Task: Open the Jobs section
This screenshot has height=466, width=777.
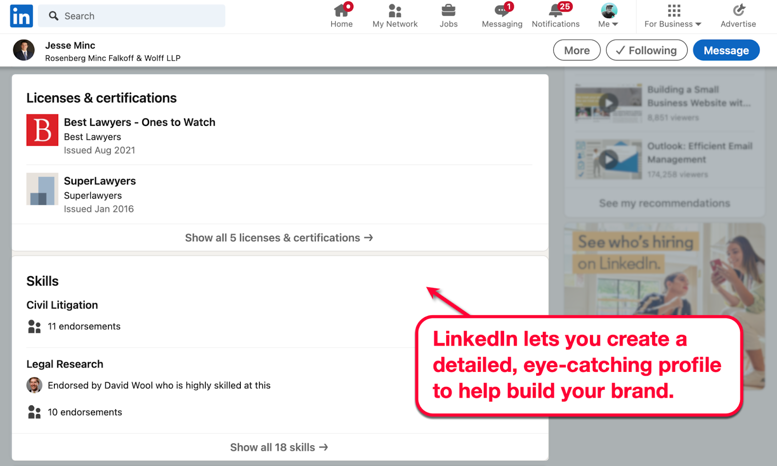Action: pyautogui.click(x=449, y=16)
